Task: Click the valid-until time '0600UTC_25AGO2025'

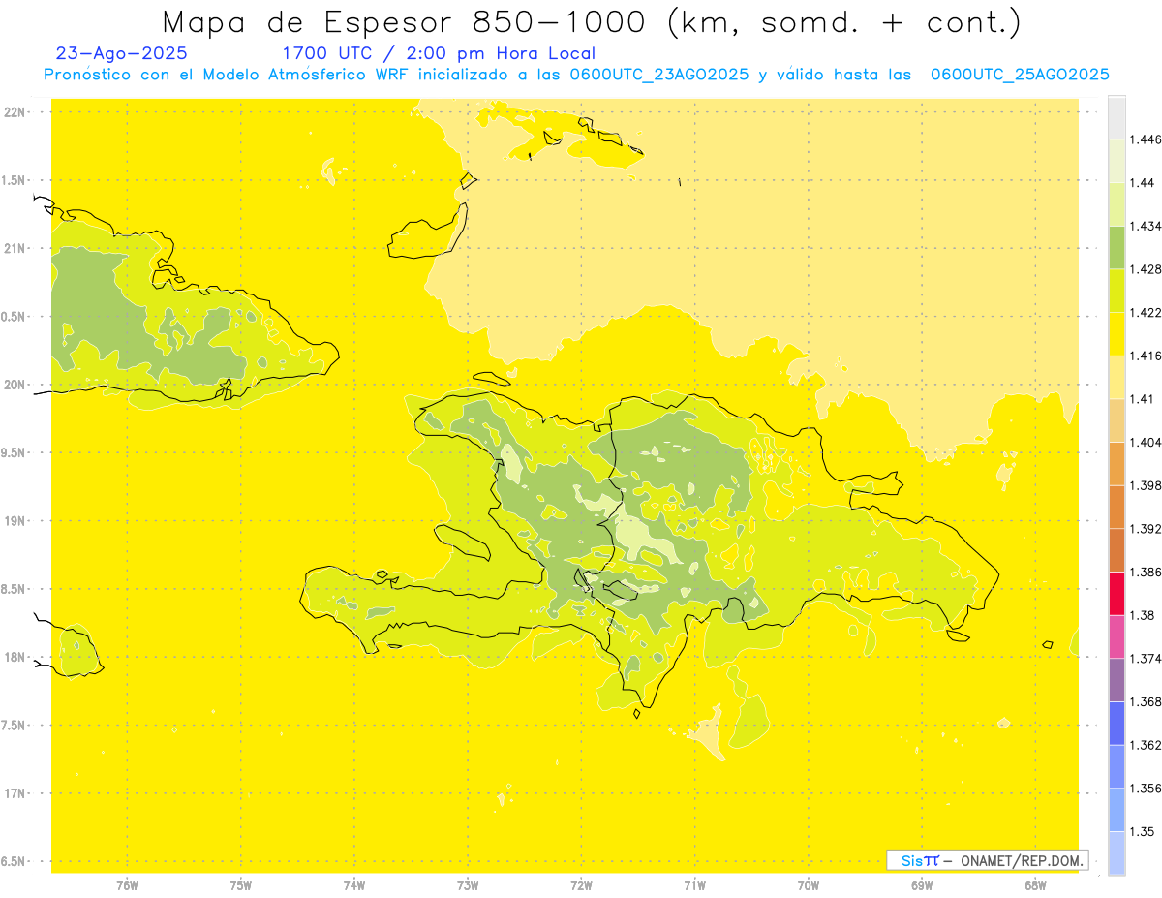Action: click(1020, 75)
